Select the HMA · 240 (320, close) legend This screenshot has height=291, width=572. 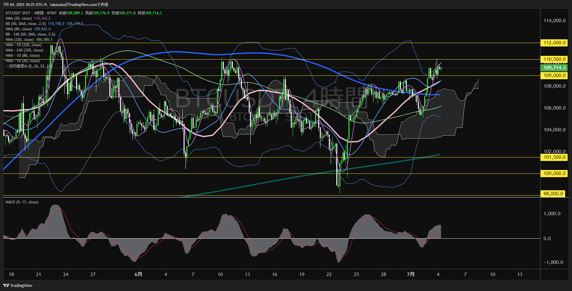[24, 50]
